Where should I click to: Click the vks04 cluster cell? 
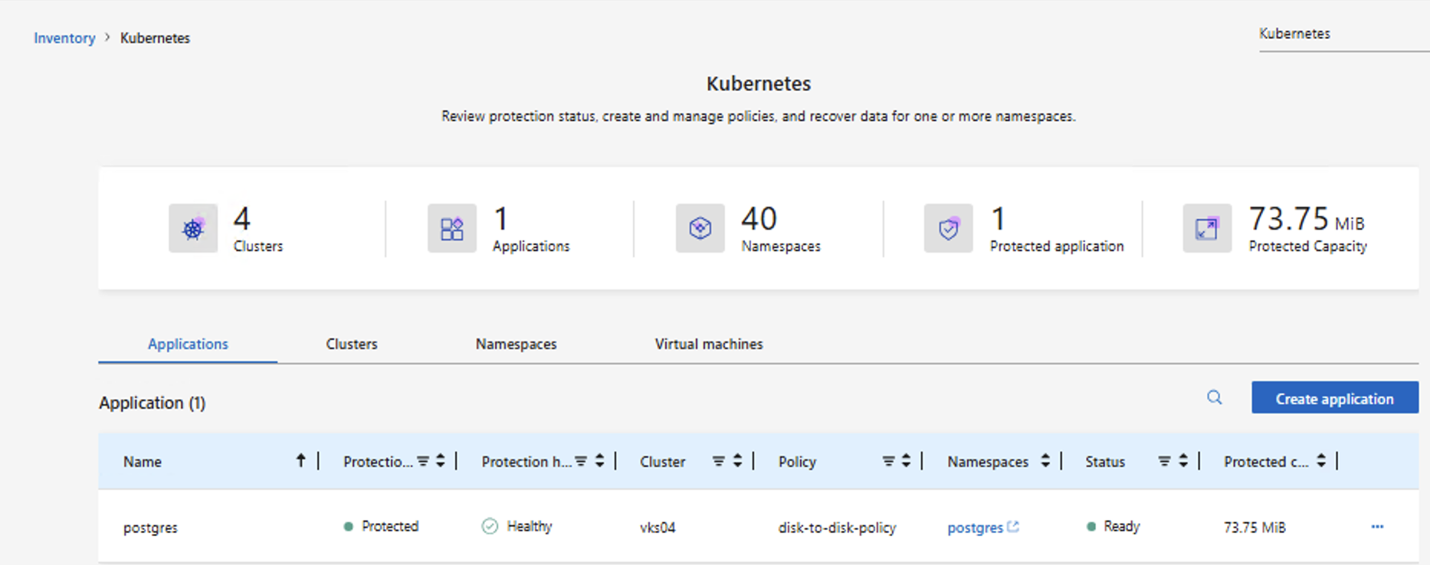tap(658, 527)
